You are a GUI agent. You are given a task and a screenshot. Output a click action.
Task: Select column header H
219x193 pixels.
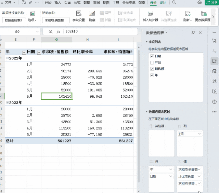click(x=88, y=40)
